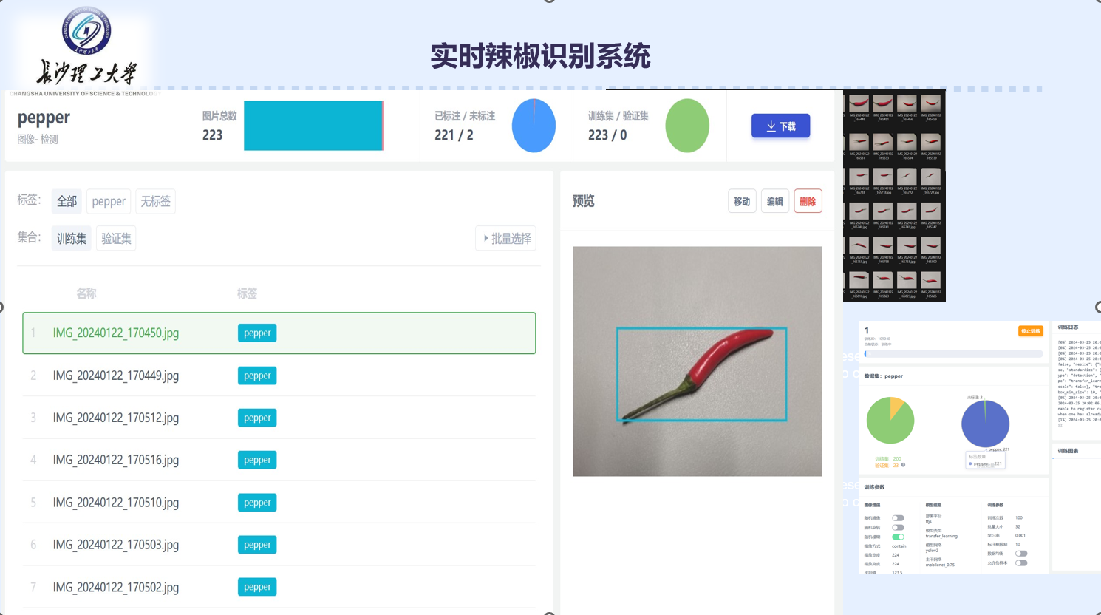This screenshot has width=1101, height=615.
Task: Click the 编辑 button in preview panel
Action: 775,201
